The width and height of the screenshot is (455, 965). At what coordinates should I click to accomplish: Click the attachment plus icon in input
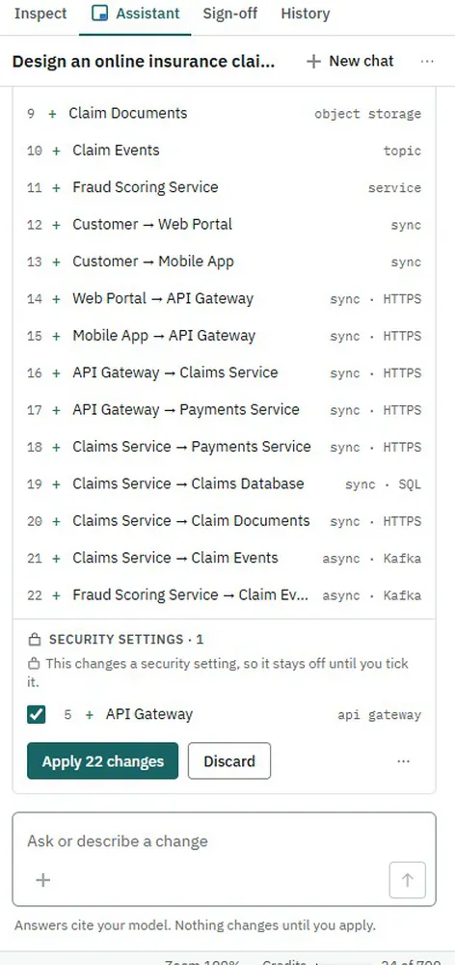[x=43, y=880]
